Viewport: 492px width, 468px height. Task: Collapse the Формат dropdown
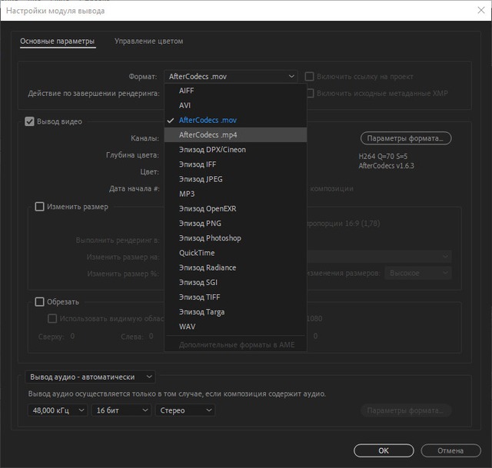tap(230, 77)
